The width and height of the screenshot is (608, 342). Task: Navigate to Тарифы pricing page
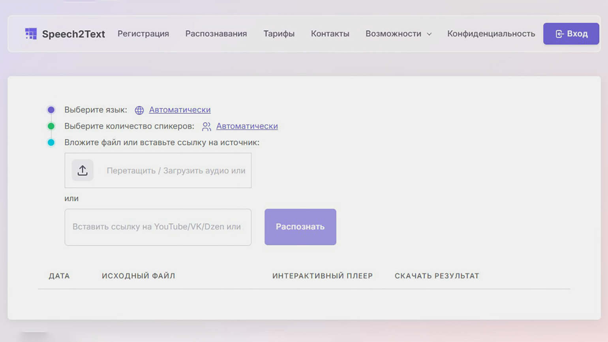pyautogui.click(x=279, y=34)
